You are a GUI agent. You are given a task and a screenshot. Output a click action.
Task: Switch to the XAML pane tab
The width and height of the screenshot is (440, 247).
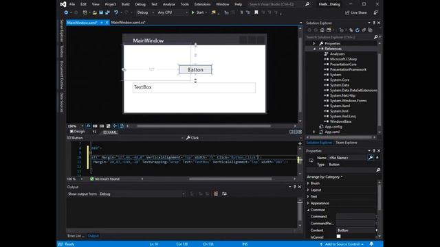[x=110, y=132]
